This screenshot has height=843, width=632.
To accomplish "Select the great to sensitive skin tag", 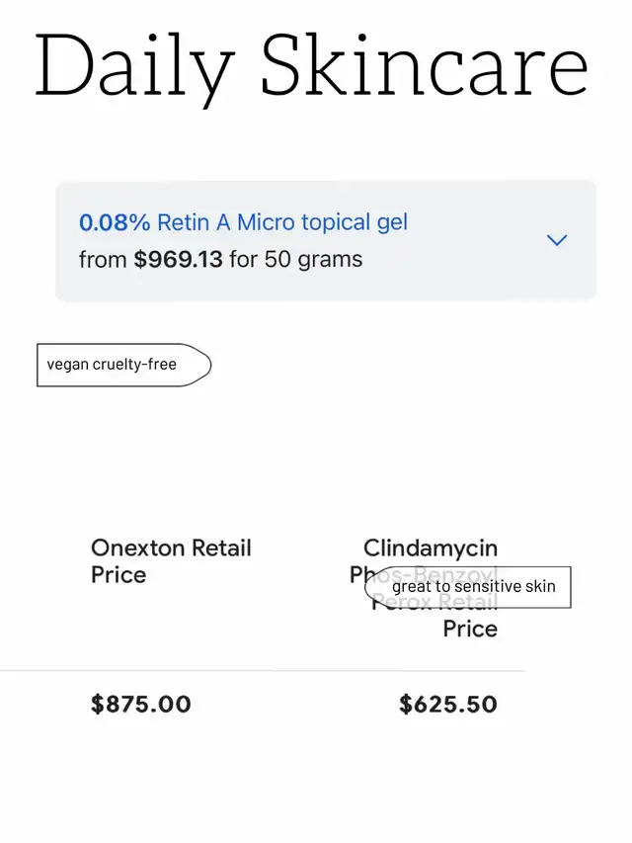I will click(x=467, y=587).
